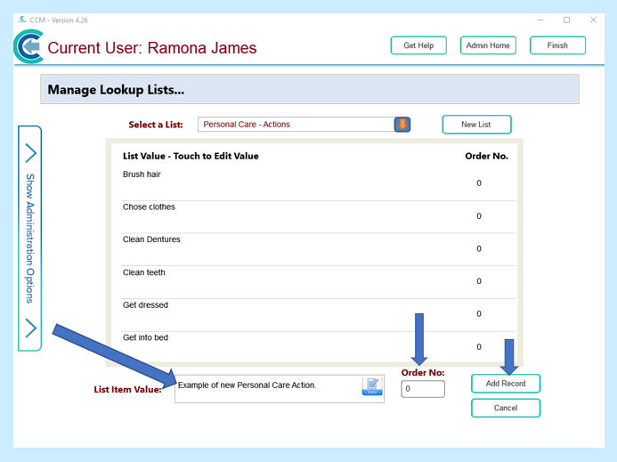Click the CCM back arrow logo
This screenshot has height=462, width=617.
[28, 46]
